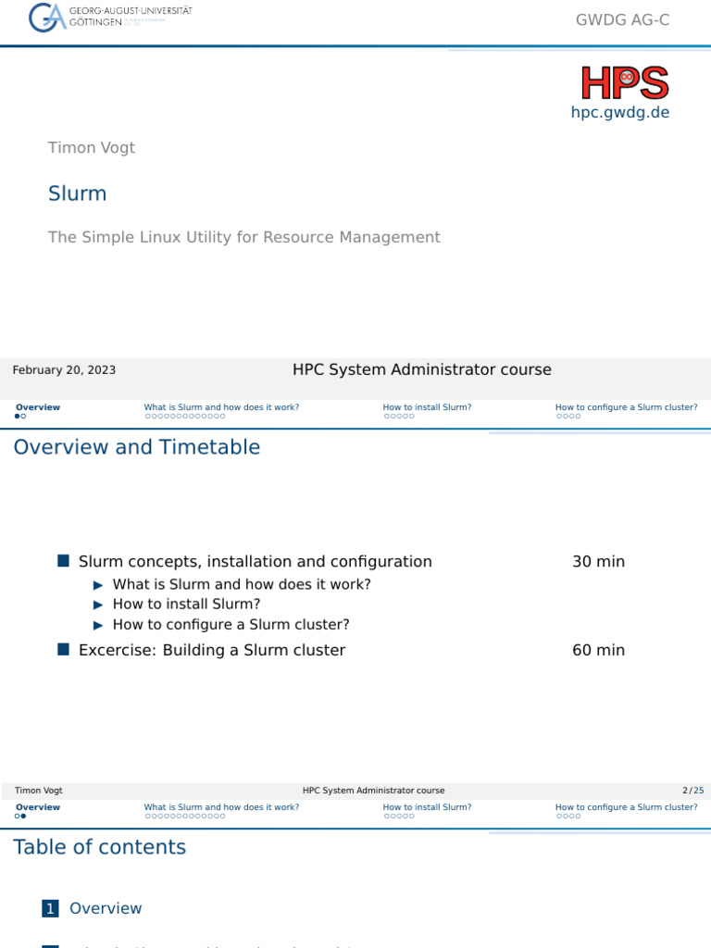Select "What is Slurm and how does it work?" above "Table of contents"
711x948 pixels.
click(x=221, y=807)
